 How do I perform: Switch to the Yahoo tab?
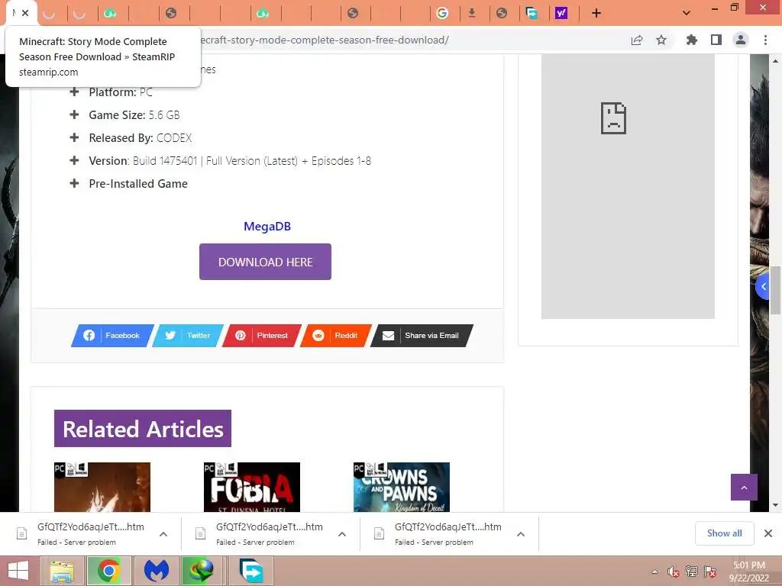(561, 13)
